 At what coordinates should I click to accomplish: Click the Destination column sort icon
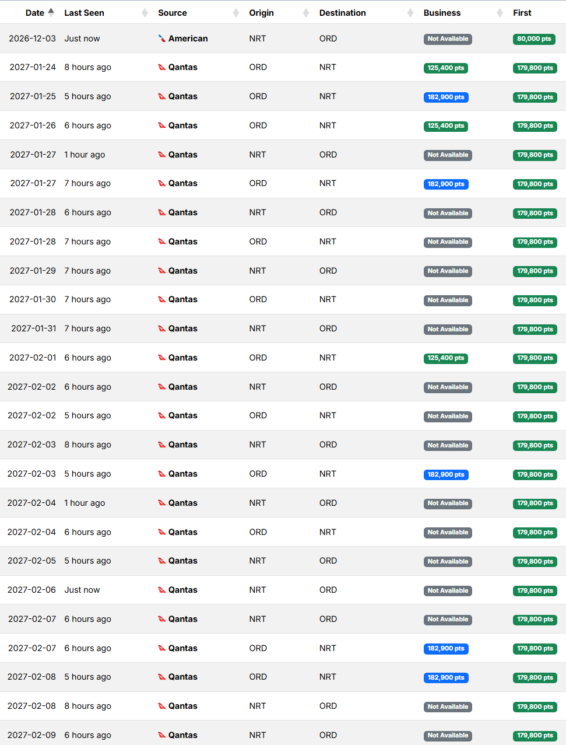pyautogui.click(x=410, y=13)
